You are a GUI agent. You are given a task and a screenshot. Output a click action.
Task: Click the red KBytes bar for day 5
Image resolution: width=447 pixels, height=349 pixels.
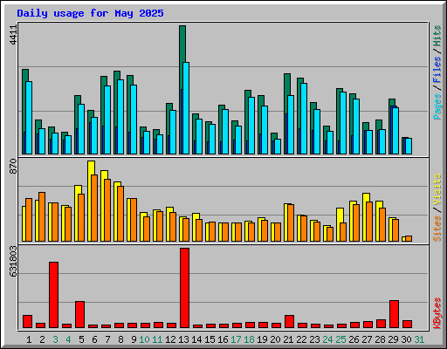click(x=79, y=315)
